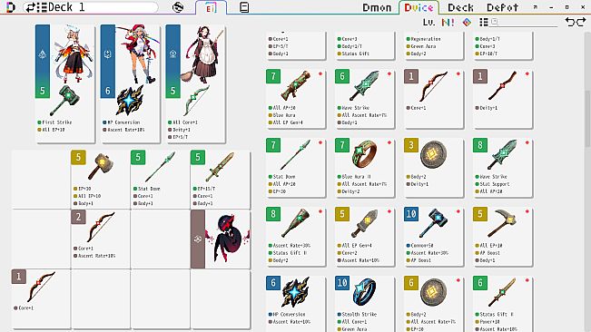591x332 pixels.
Task: Click level 3 badge on coin card
Action: (411, 145)
